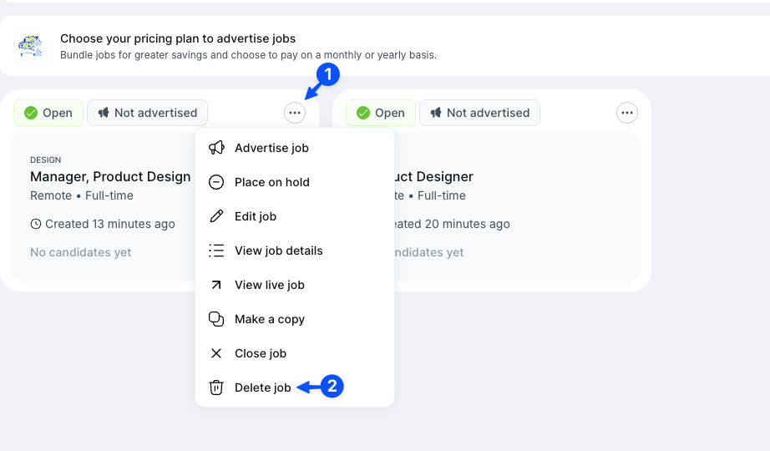The width and height of the screenshot is (770, 451).
Task: Click the pricing plan illustration icon in banner
Action: point(30,46)
